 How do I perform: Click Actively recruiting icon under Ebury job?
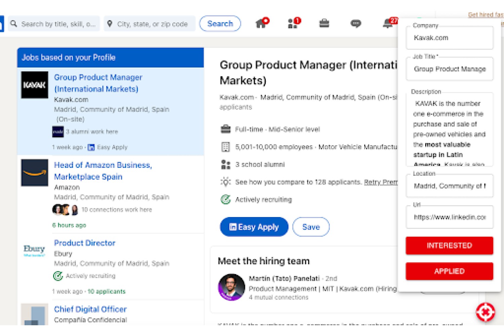tap(58, 276)
